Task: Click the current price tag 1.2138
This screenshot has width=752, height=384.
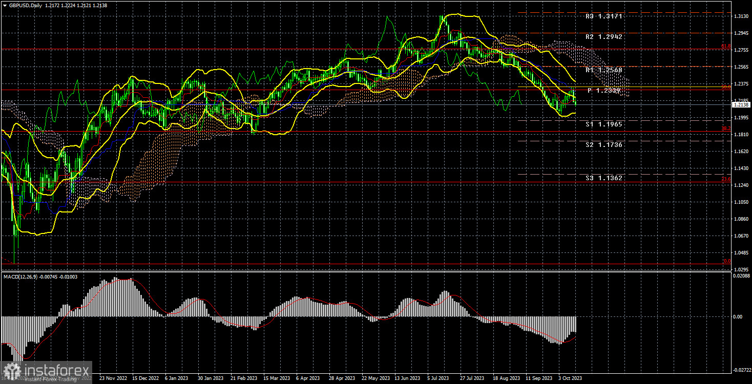Action: [741, 104]
